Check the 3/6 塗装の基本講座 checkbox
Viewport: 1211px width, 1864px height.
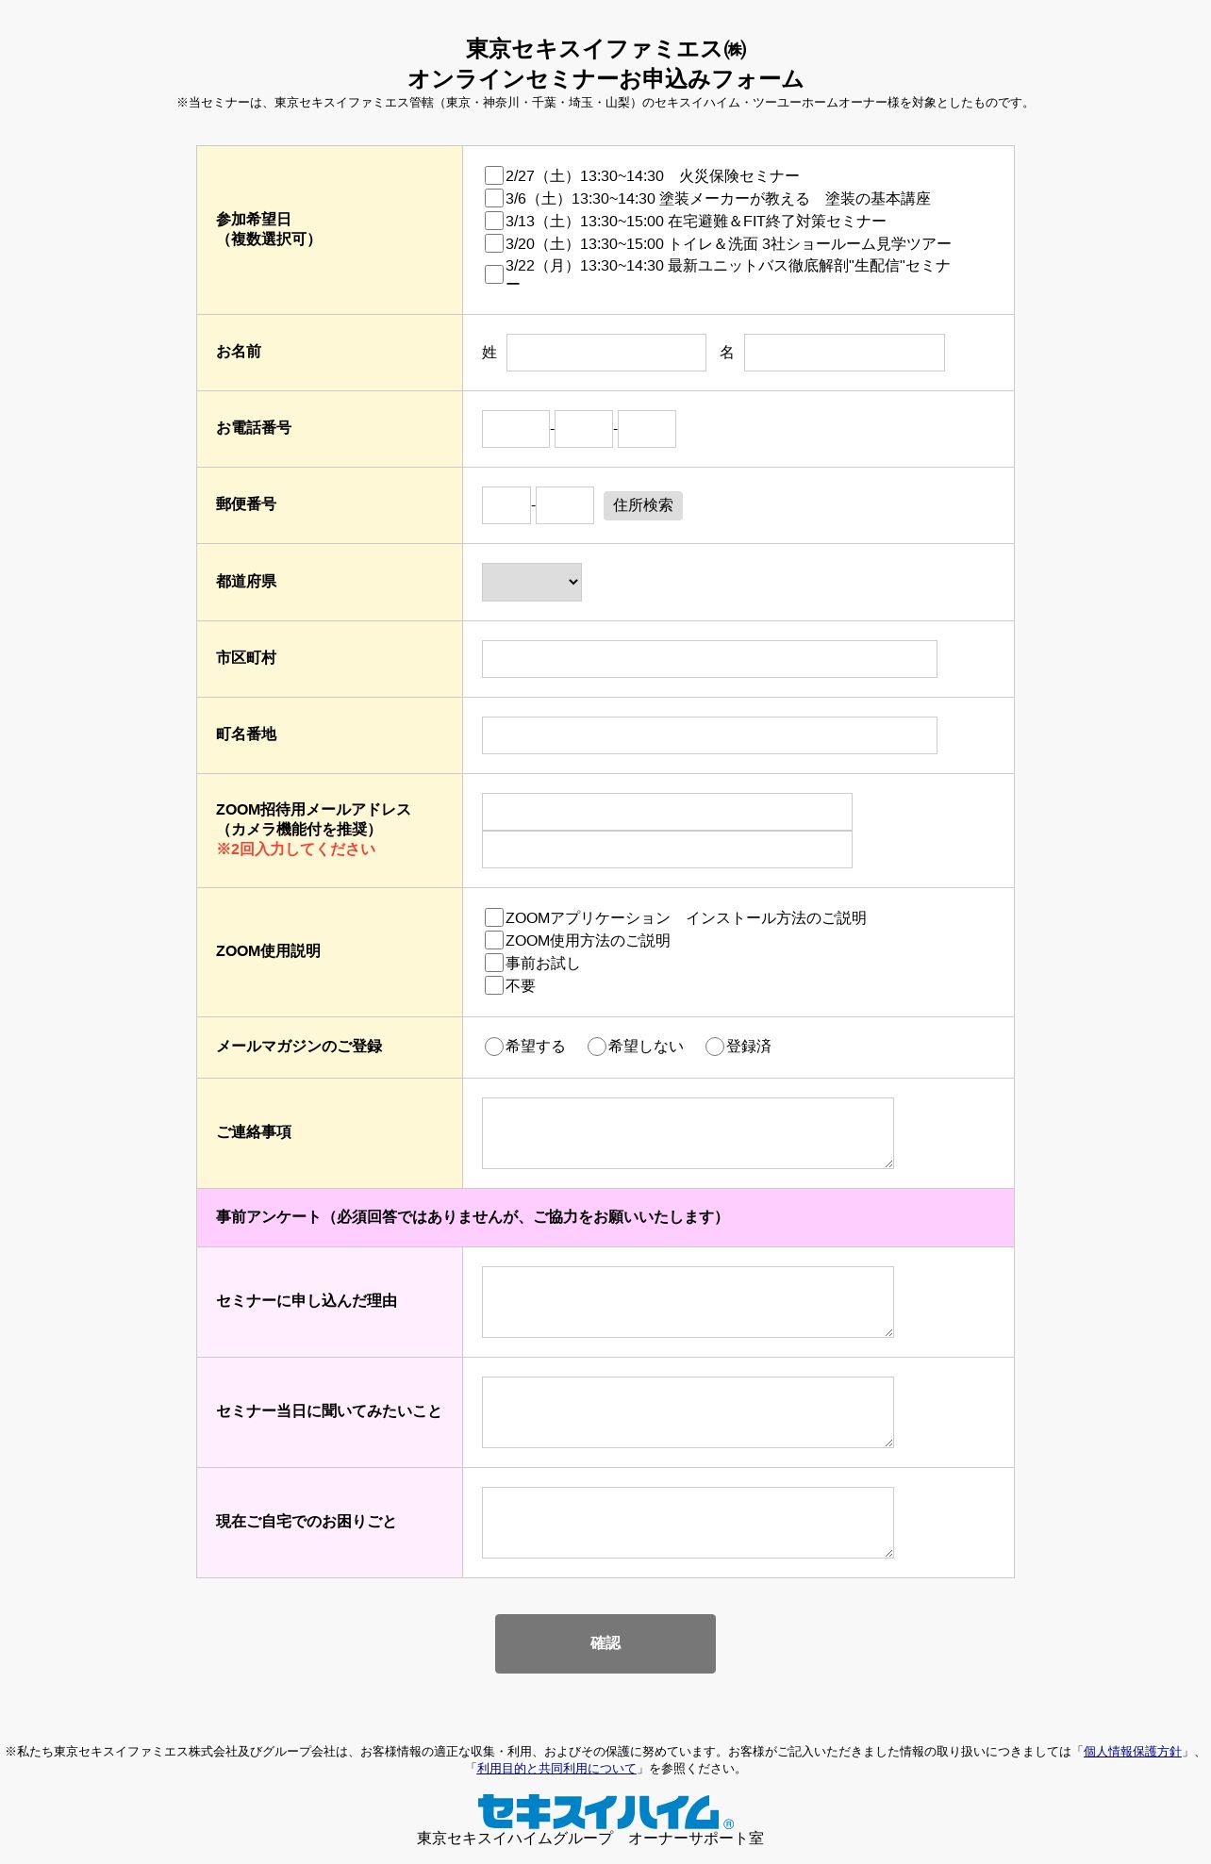[x=494, y=198]
